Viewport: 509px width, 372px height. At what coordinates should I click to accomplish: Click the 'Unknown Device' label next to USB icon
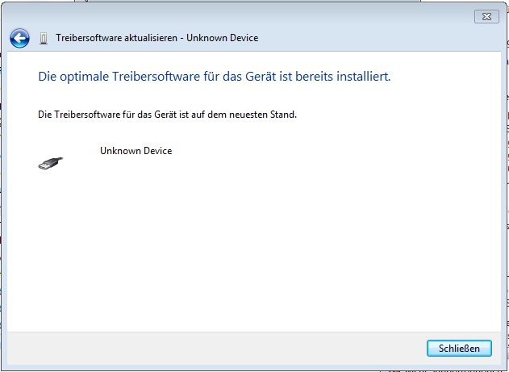[x=136, y=151]
